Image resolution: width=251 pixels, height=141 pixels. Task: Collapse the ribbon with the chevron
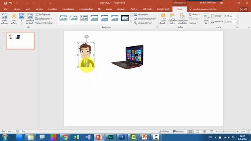point(249,27)
